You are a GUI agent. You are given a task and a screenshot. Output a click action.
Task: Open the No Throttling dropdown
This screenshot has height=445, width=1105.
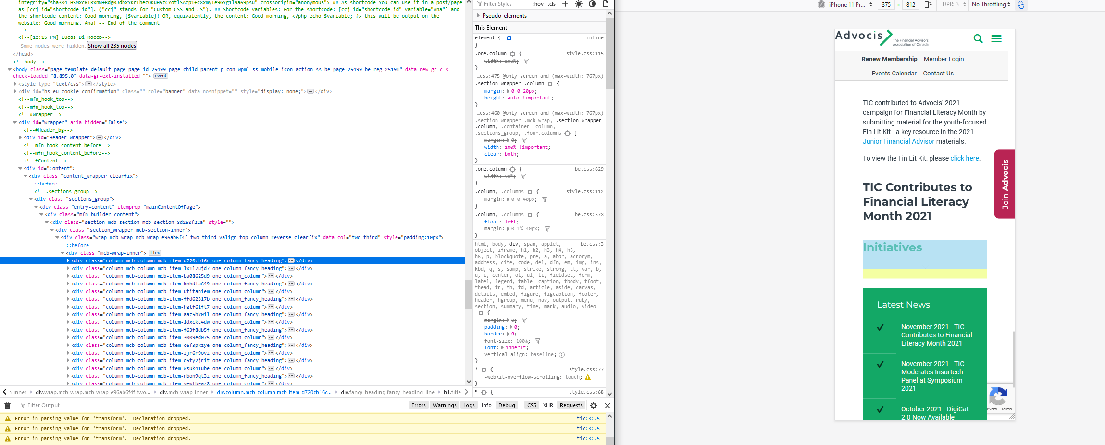click(x=991, y=4)
